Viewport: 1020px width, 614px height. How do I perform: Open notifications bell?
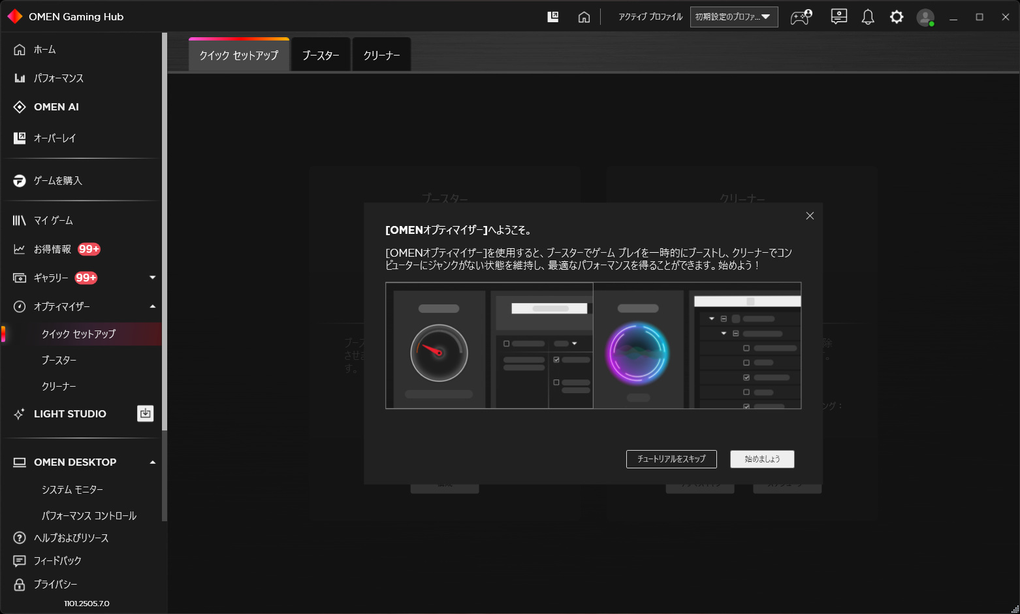(x=868, y=17)
